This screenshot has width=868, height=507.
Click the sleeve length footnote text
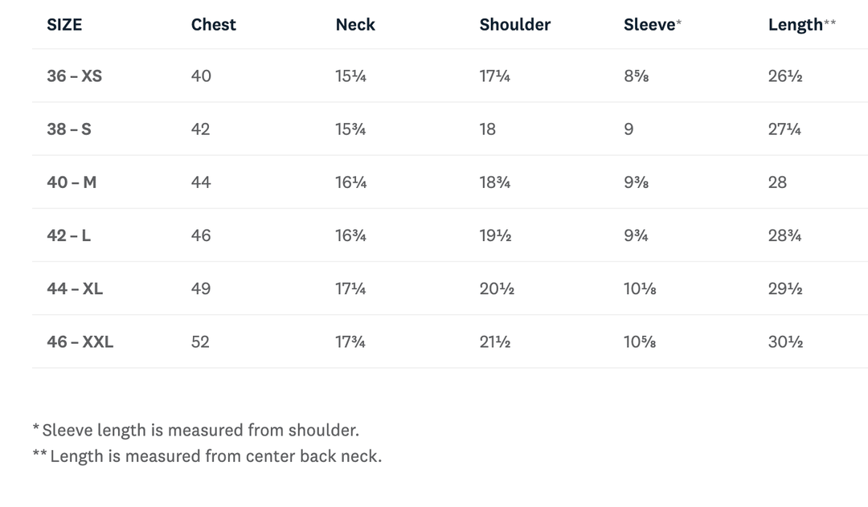(196, 430)
